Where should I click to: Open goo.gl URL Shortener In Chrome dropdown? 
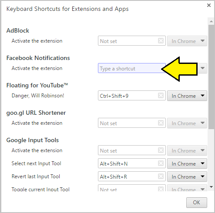(187, 123)
